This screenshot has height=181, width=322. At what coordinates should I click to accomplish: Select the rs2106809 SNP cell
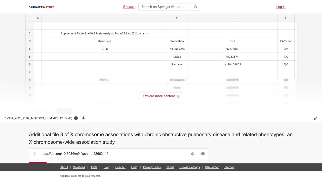[x=232, y=49]
